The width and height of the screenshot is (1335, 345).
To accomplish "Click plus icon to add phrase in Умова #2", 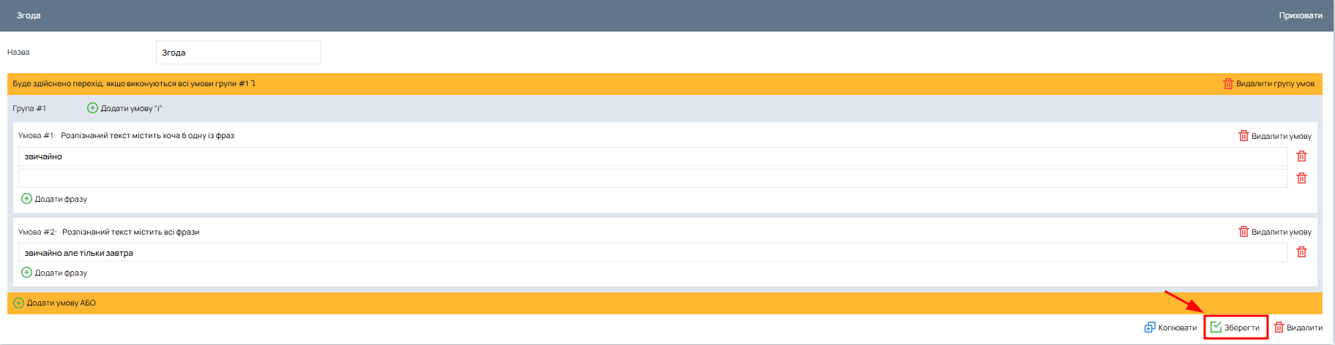I will pos(26,273).
